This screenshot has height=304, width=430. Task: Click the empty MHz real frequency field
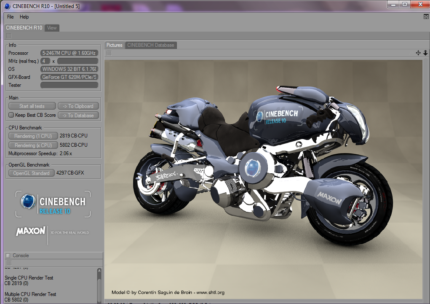tap(77, 61)
